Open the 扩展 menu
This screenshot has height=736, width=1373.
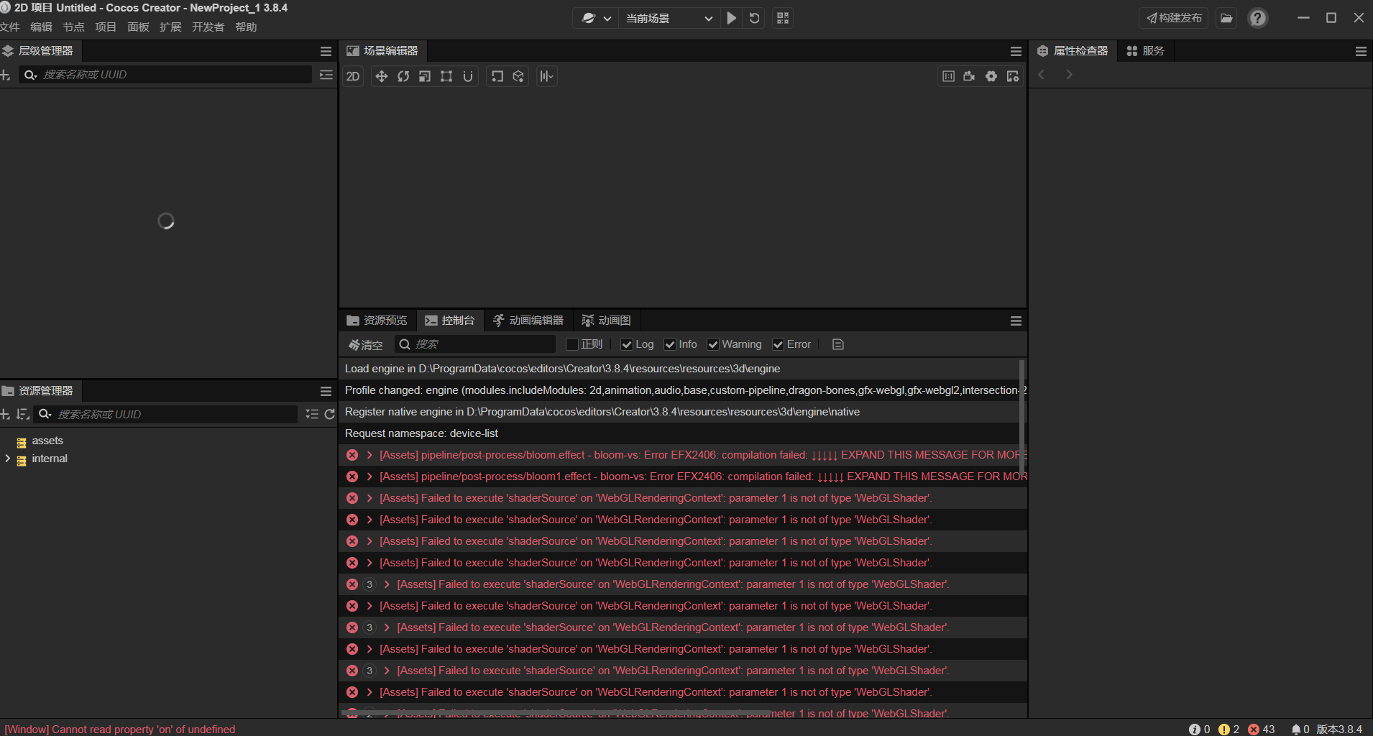170,27
